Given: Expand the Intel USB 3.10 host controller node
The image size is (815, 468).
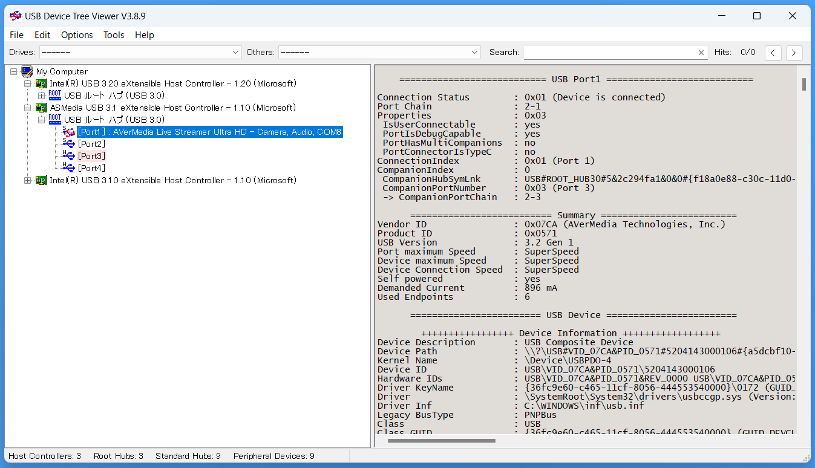Looking at the screenshot, I should tap(28, 180).
